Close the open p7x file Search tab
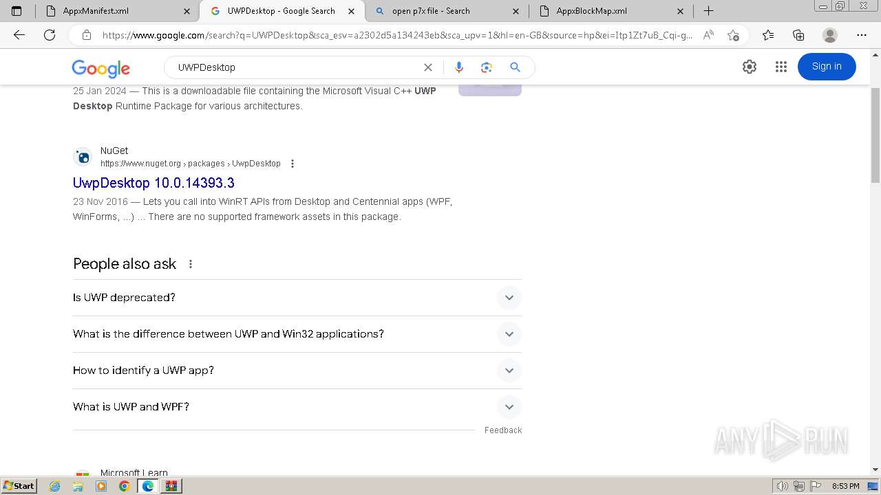This screenshot has height=495, width=881. 516,11
